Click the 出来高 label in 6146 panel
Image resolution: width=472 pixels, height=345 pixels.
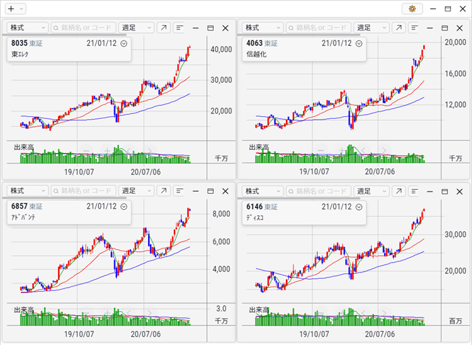click(x=259, y=310)
